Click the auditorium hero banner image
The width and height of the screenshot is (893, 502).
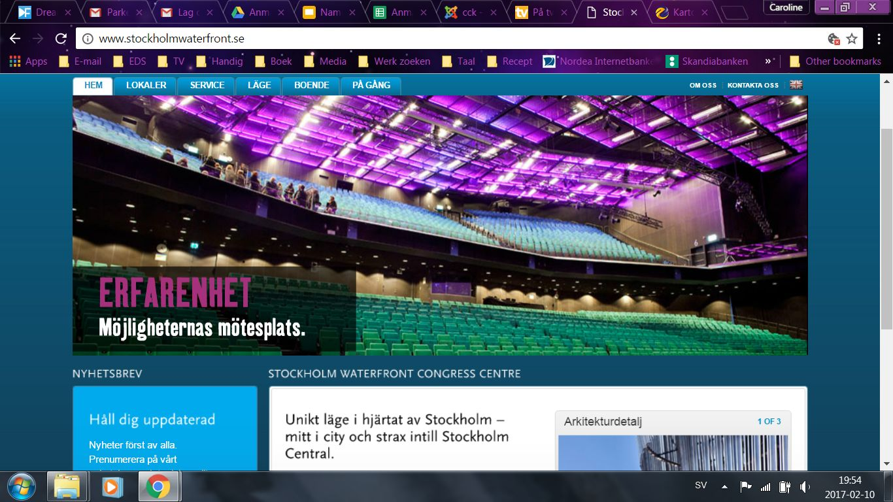440,226
